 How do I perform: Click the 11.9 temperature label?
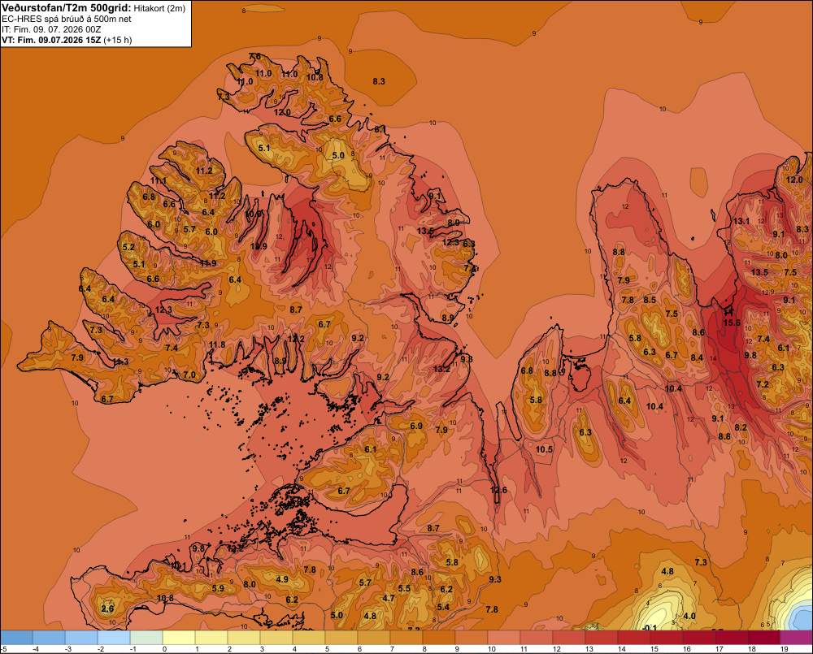208,263
